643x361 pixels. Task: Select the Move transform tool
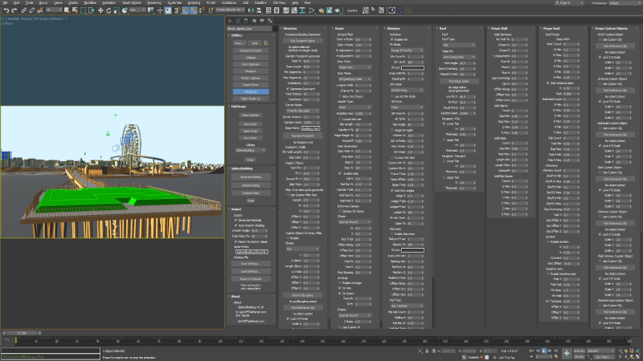[x=100, y=10]
